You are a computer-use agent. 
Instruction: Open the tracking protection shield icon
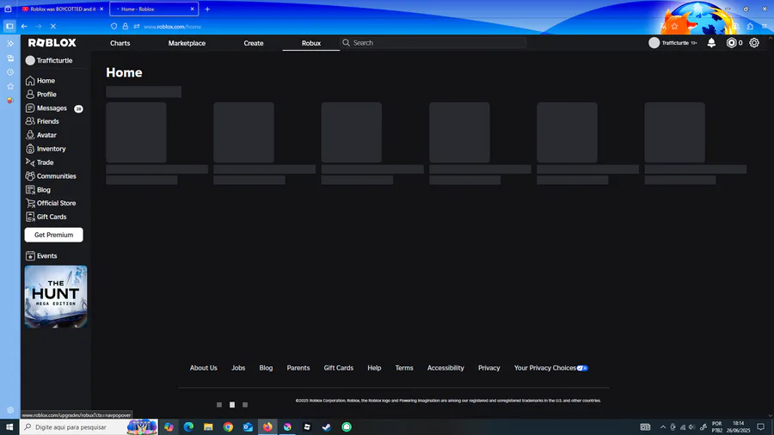[114, 27]
